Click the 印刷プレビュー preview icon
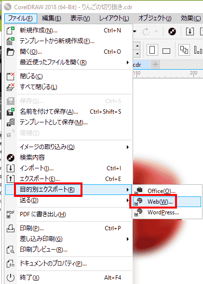Screen dimensions: 203x284 (11, 250)
